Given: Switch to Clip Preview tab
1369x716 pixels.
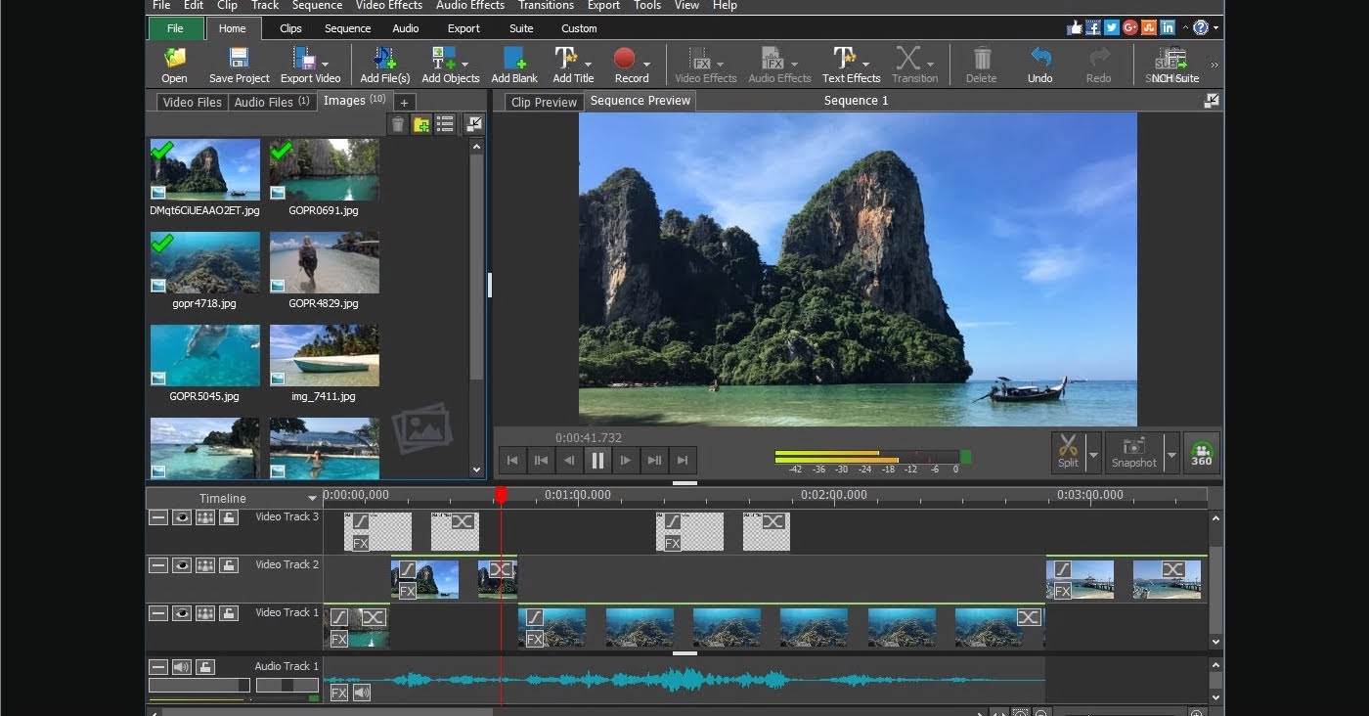Looking at the screenshot, I should coord(544,102).
